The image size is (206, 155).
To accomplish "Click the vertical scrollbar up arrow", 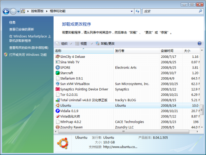I will [202, 50].
